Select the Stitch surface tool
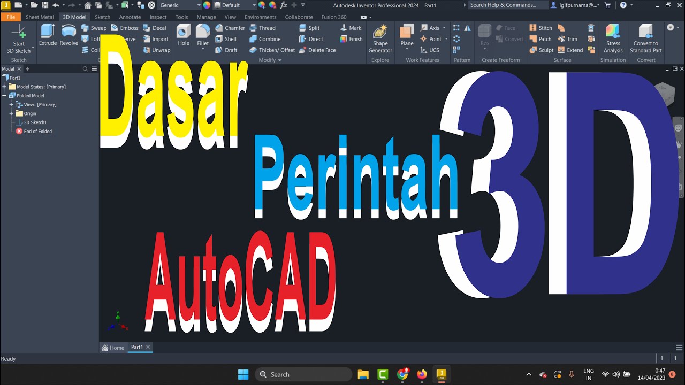The height and width of the screenshot is (385, 685). [x=541, y=28]
